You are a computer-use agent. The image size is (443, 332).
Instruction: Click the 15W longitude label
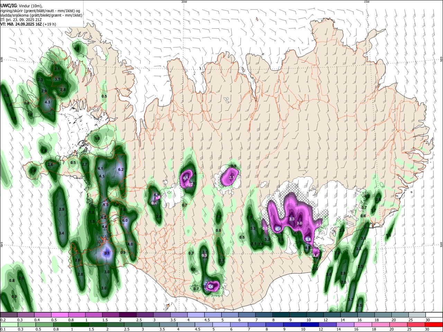(x=367, y=1)
